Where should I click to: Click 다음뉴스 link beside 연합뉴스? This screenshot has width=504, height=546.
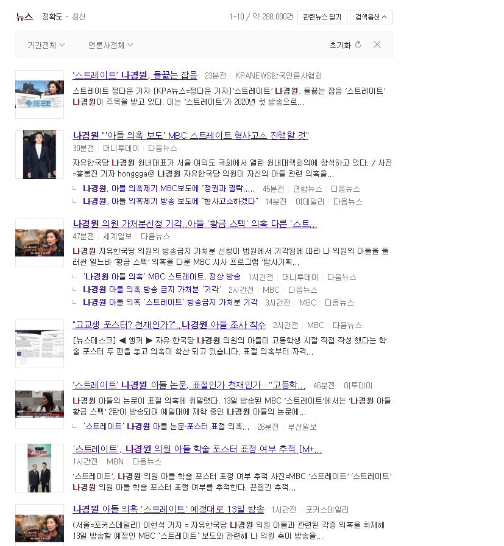tap(346, 189)
